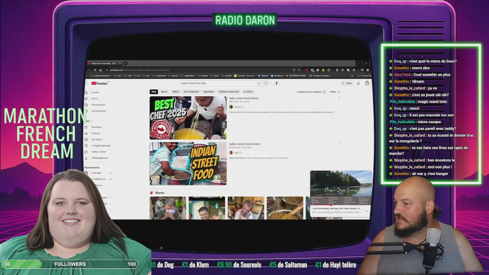This screenshot has width=489, height=275.
Task: Open a new browser tab with plus icon
Action: [125, 63]
